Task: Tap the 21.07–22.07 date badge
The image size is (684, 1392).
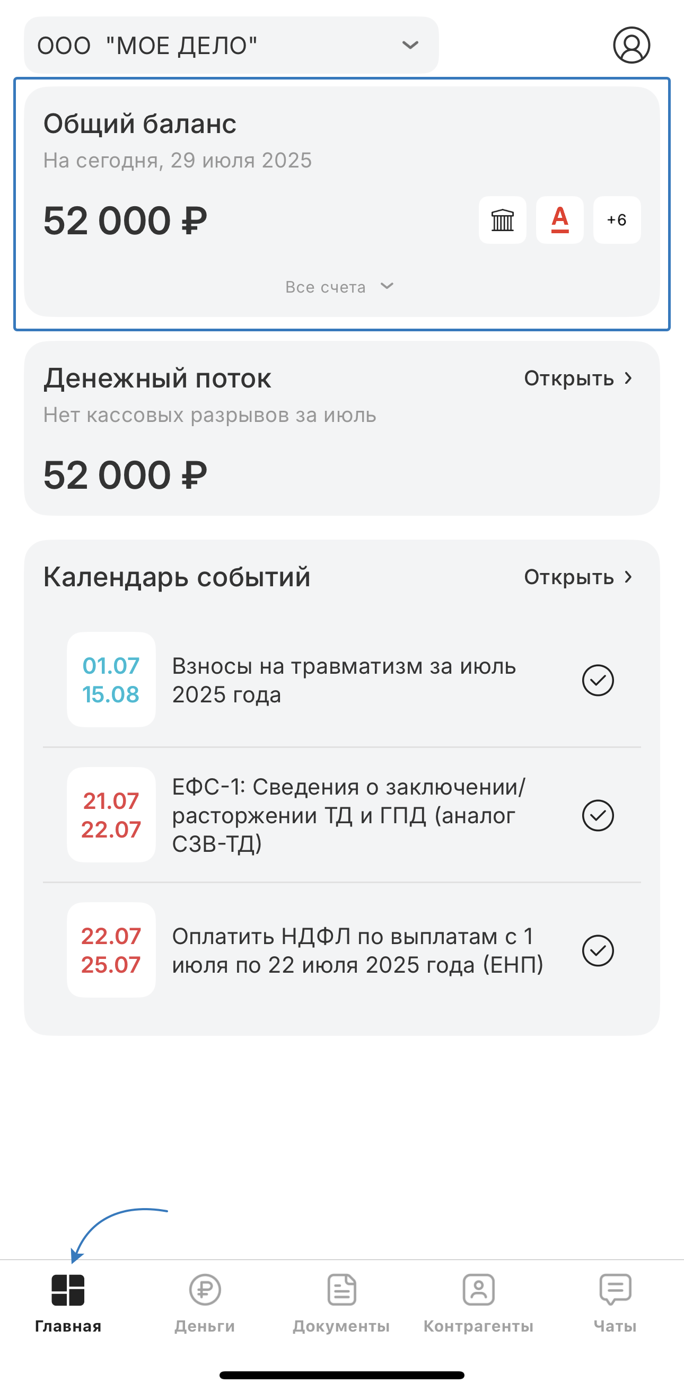Action: (111, 815)
